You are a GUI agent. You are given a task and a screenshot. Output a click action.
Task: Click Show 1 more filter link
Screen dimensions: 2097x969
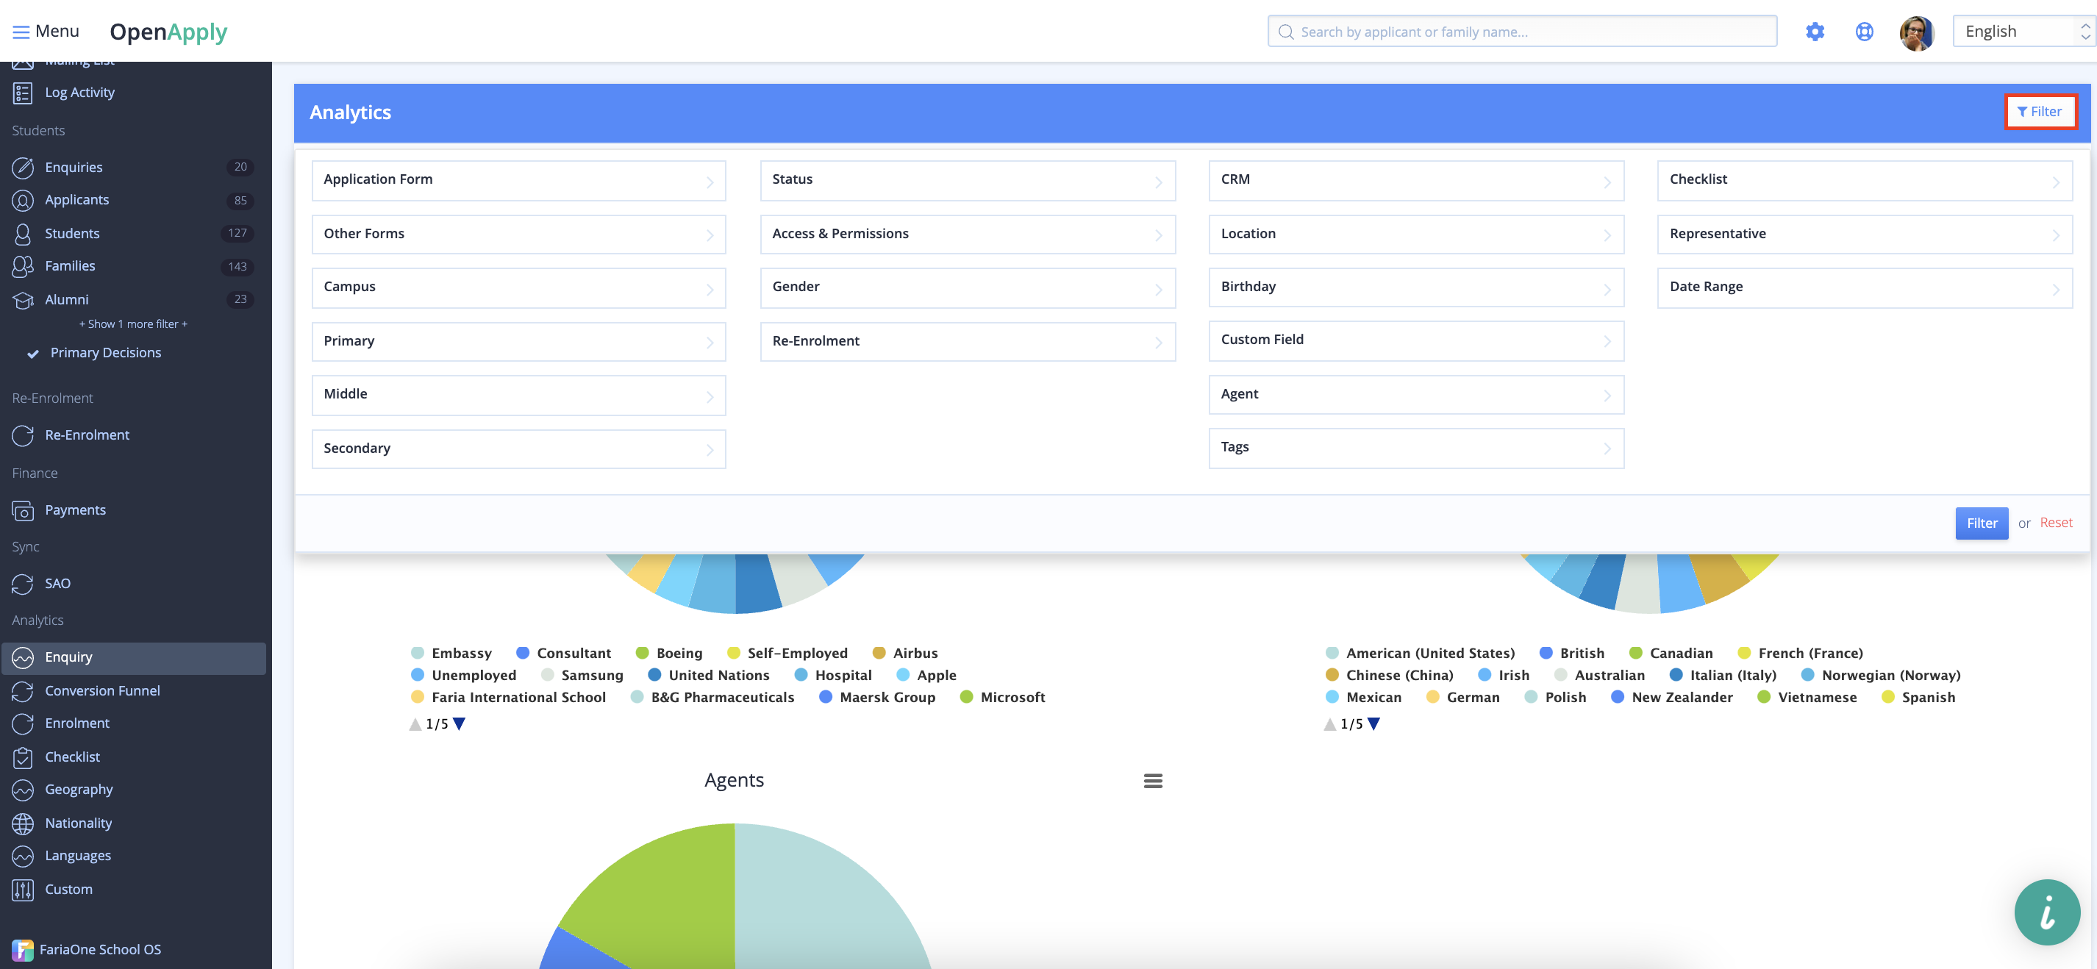(x=134, y=324)
